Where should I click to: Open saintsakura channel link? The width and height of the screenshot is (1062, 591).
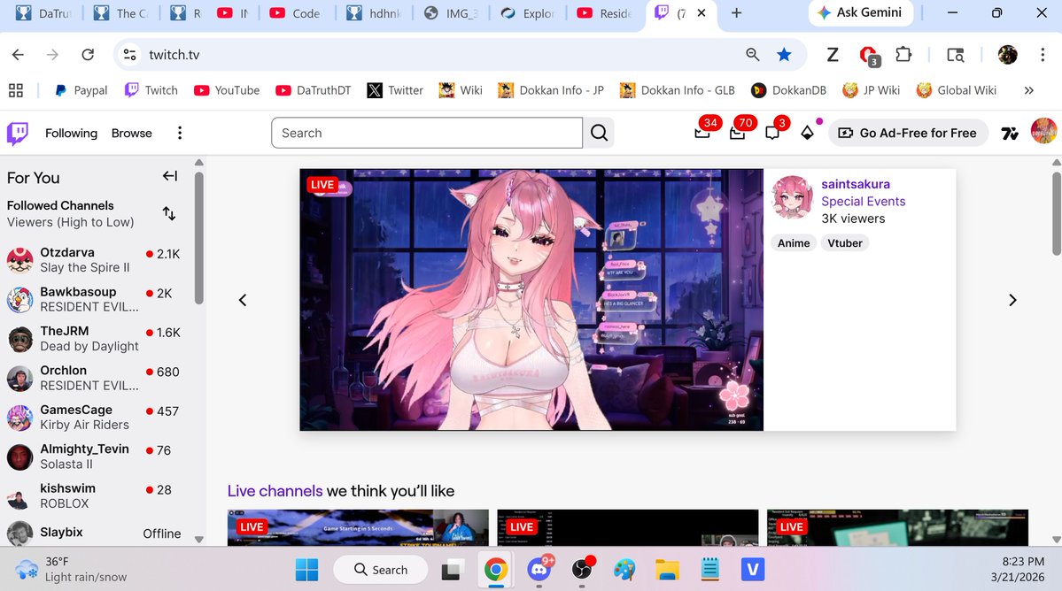856,184
